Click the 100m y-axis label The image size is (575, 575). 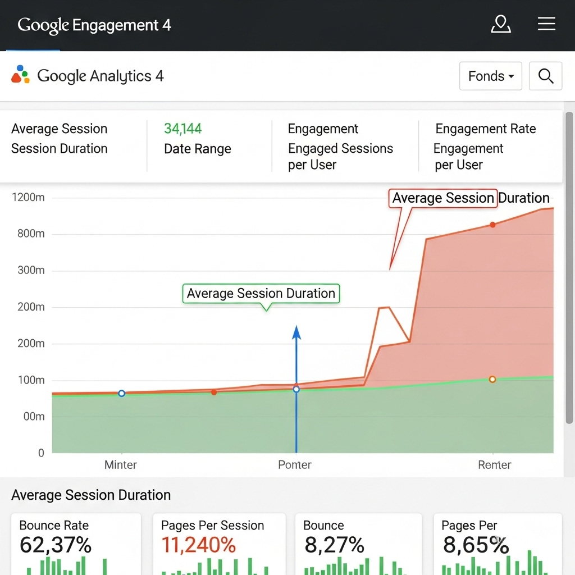click(31, 380)
